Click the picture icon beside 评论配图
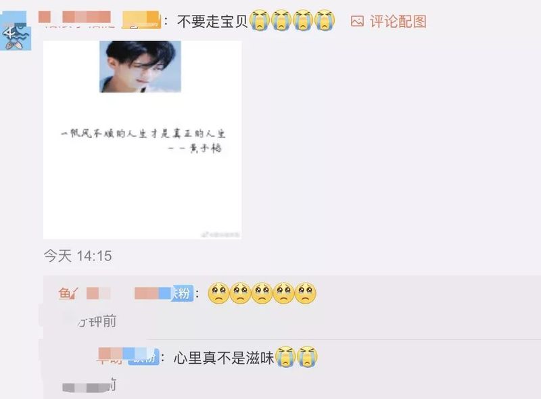This screenshot has width=541, height=399. coord(357,22)
